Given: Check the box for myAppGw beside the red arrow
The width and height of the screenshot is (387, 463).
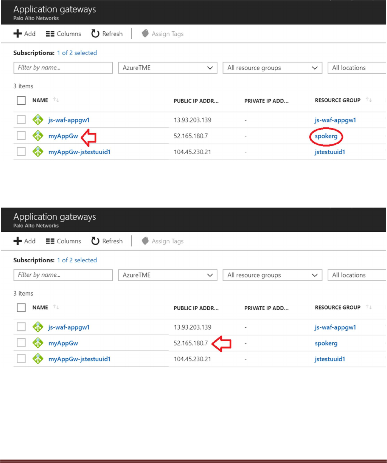Looking at the screenshot, I should (21, 136).
